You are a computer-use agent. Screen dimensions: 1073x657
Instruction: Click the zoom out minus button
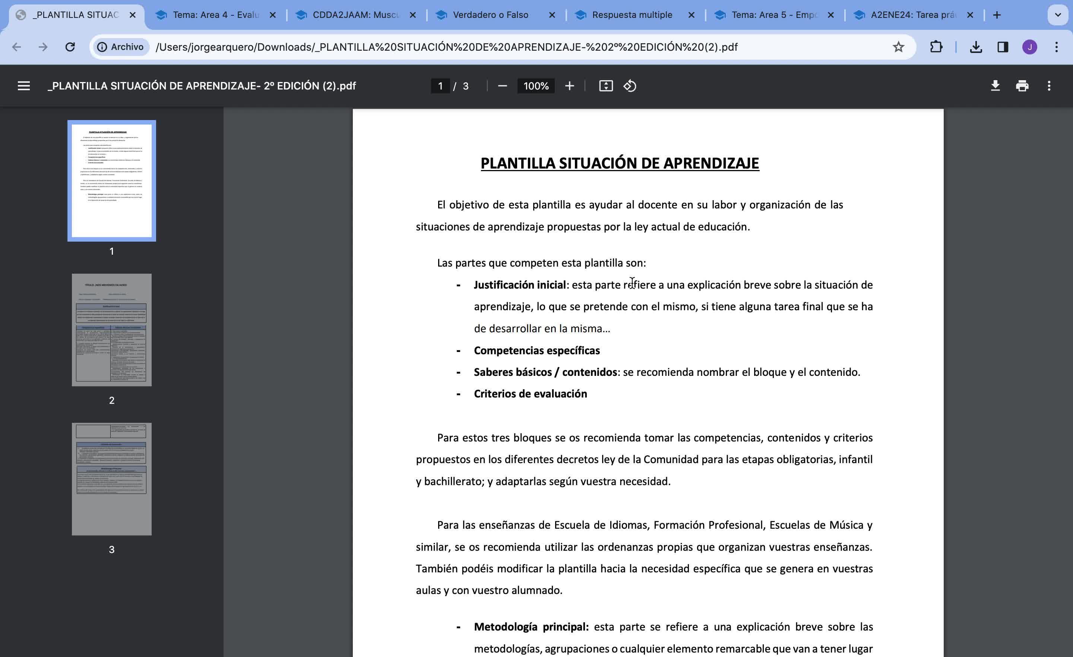[502, 86]
